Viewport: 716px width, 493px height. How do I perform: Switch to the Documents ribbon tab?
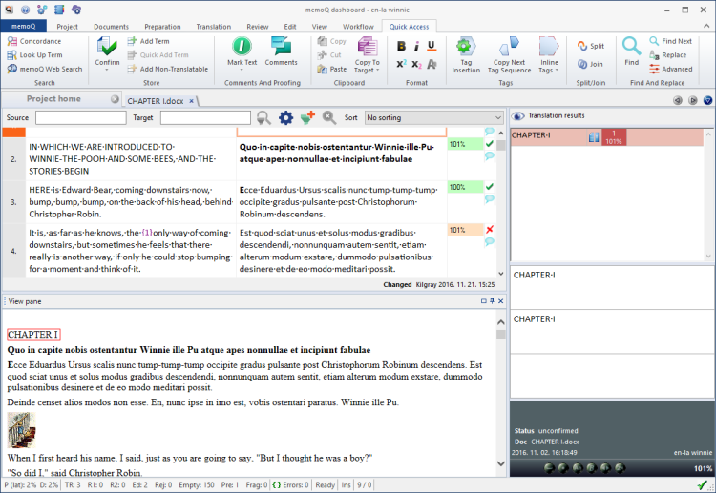coord(111,27)
